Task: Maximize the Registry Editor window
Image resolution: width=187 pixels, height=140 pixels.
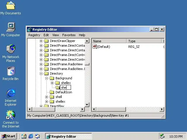Action: pyautogui.click(x=157, y=29)
